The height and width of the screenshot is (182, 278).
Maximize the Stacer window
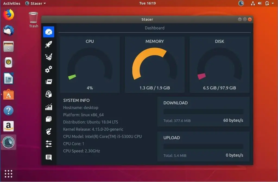click(245, 19)
